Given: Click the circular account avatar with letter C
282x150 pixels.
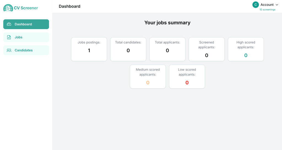Looking at the screenshot, I should [256, 5].
